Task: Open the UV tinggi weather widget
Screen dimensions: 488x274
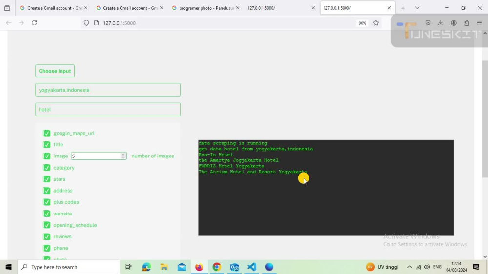Action: [382, 267]
